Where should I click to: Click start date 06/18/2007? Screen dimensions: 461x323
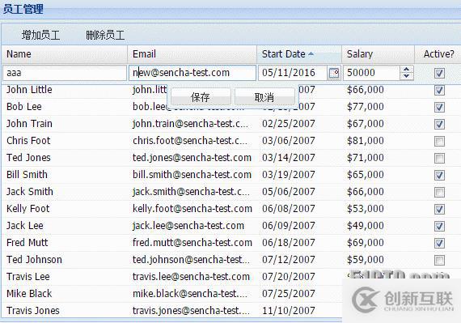point(289,243)
